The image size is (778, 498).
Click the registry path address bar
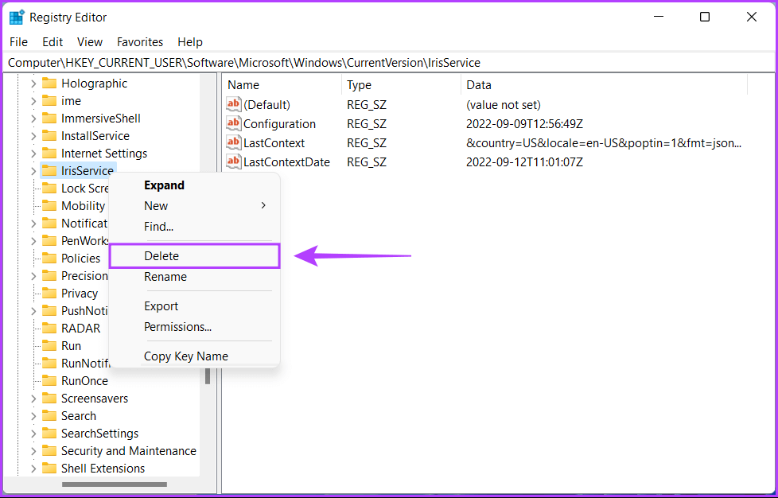coord(388,63)
